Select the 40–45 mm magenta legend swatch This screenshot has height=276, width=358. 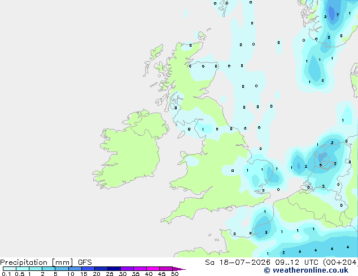pyautogui.click(x=153, y=269)
